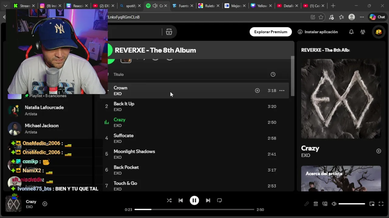Open the Acerca del artista card
This screenshot has height=218, width=389.
341,179
